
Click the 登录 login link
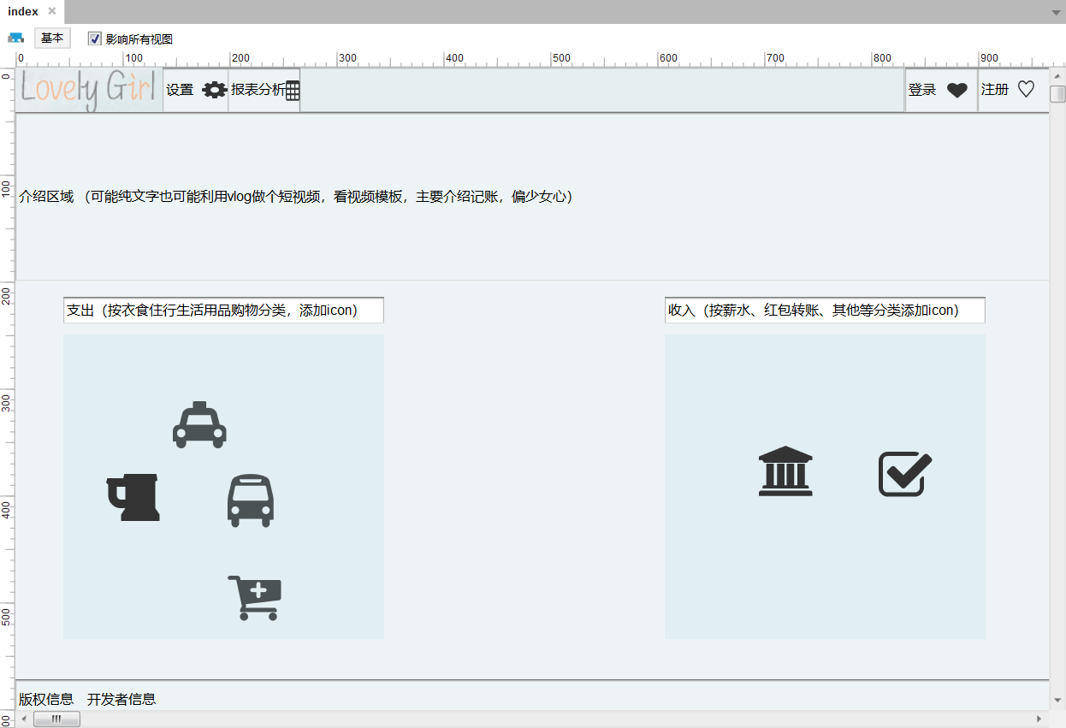[x=922, y=89]
